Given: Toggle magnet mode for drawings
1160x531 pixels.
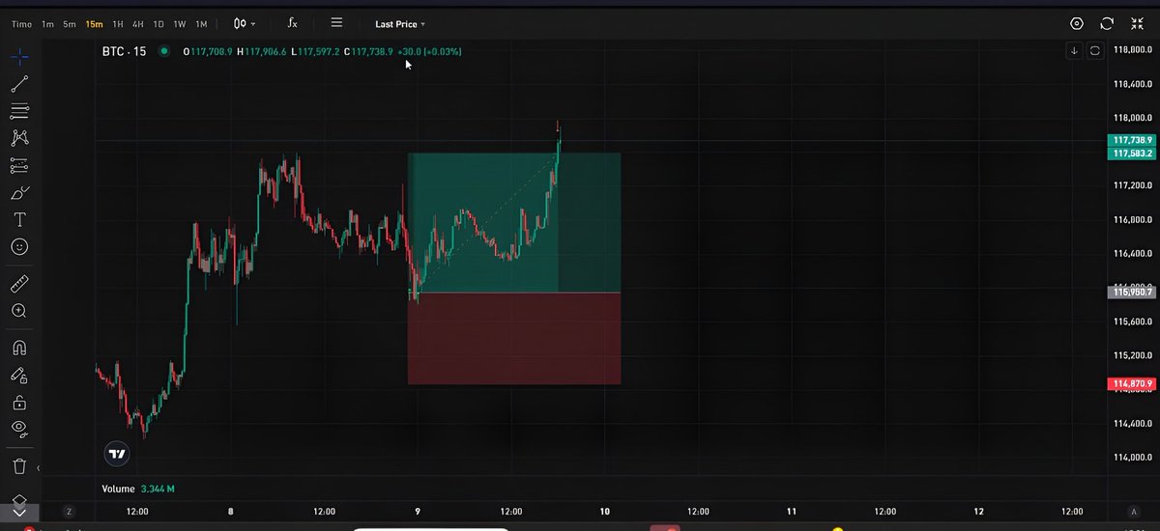Looking at the screenshot, I should (x=19, y=348).
